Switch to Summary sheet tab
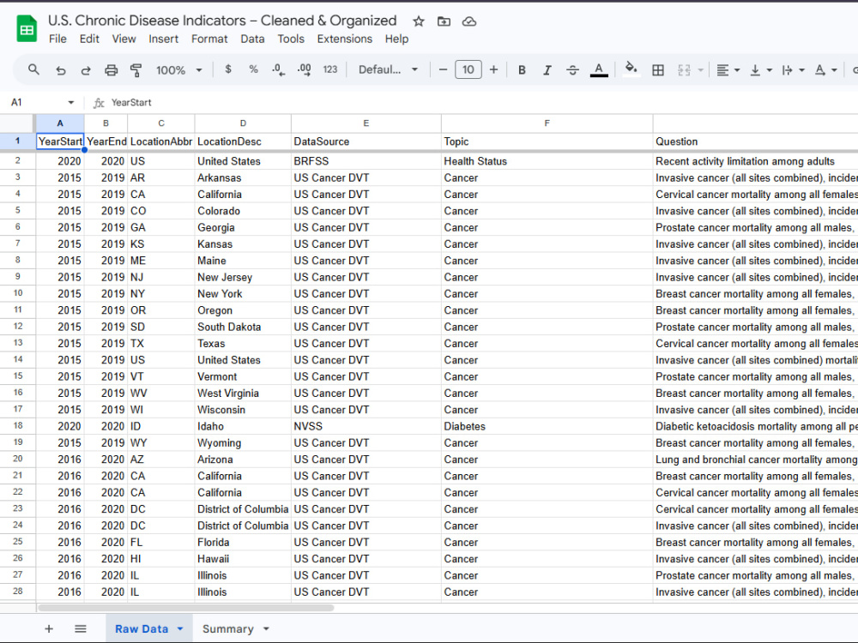Image resolution: width=858 pixels, height=643 pixels. pyautogui.click(x=227, y=628)
